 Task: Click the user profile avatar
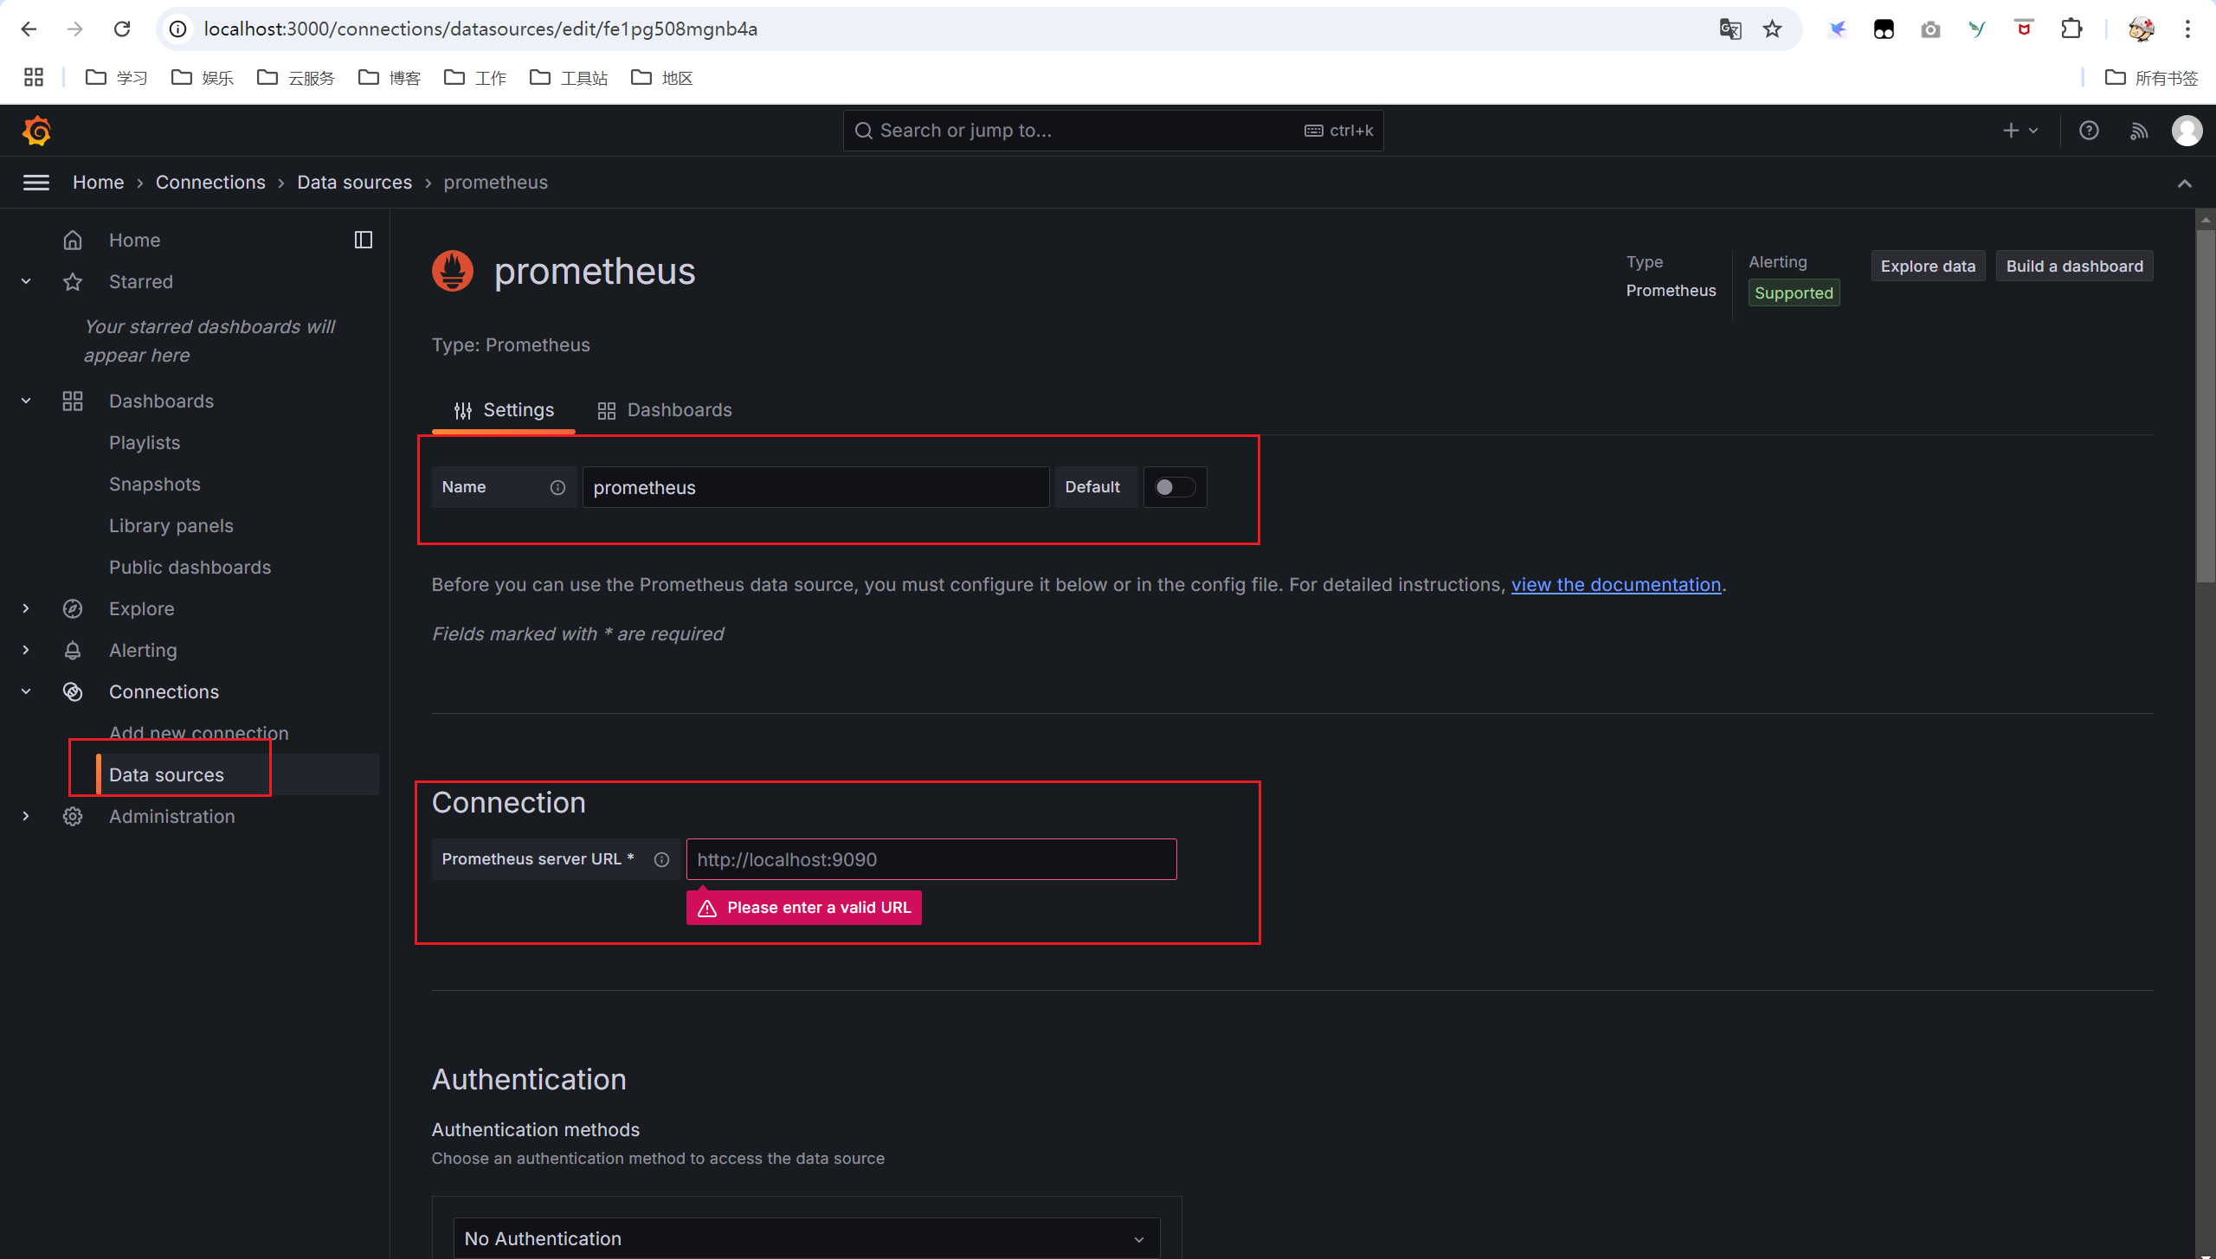[2187, 131]
